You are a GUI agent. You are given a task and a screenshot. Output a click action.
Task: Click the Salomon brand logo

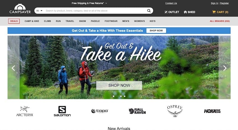[62, 111]
